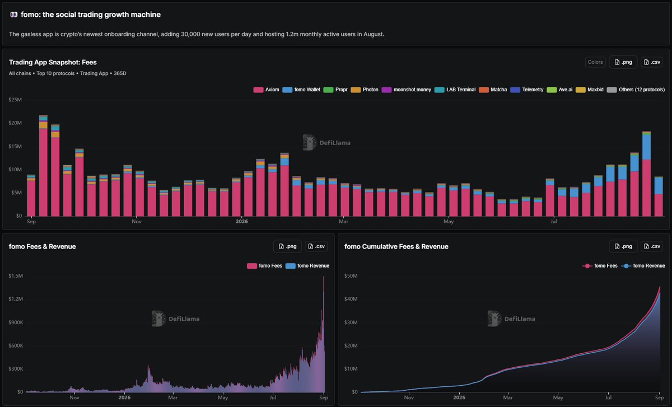
Task: Export Trading App Snapshot data as .csv
Action: [652, 62]
